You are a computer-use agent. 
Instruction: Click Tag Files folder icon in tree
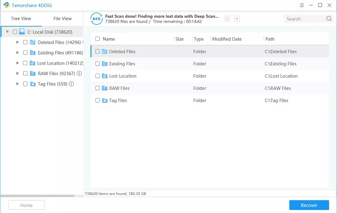pyautogui.click(x=33, y=84)
